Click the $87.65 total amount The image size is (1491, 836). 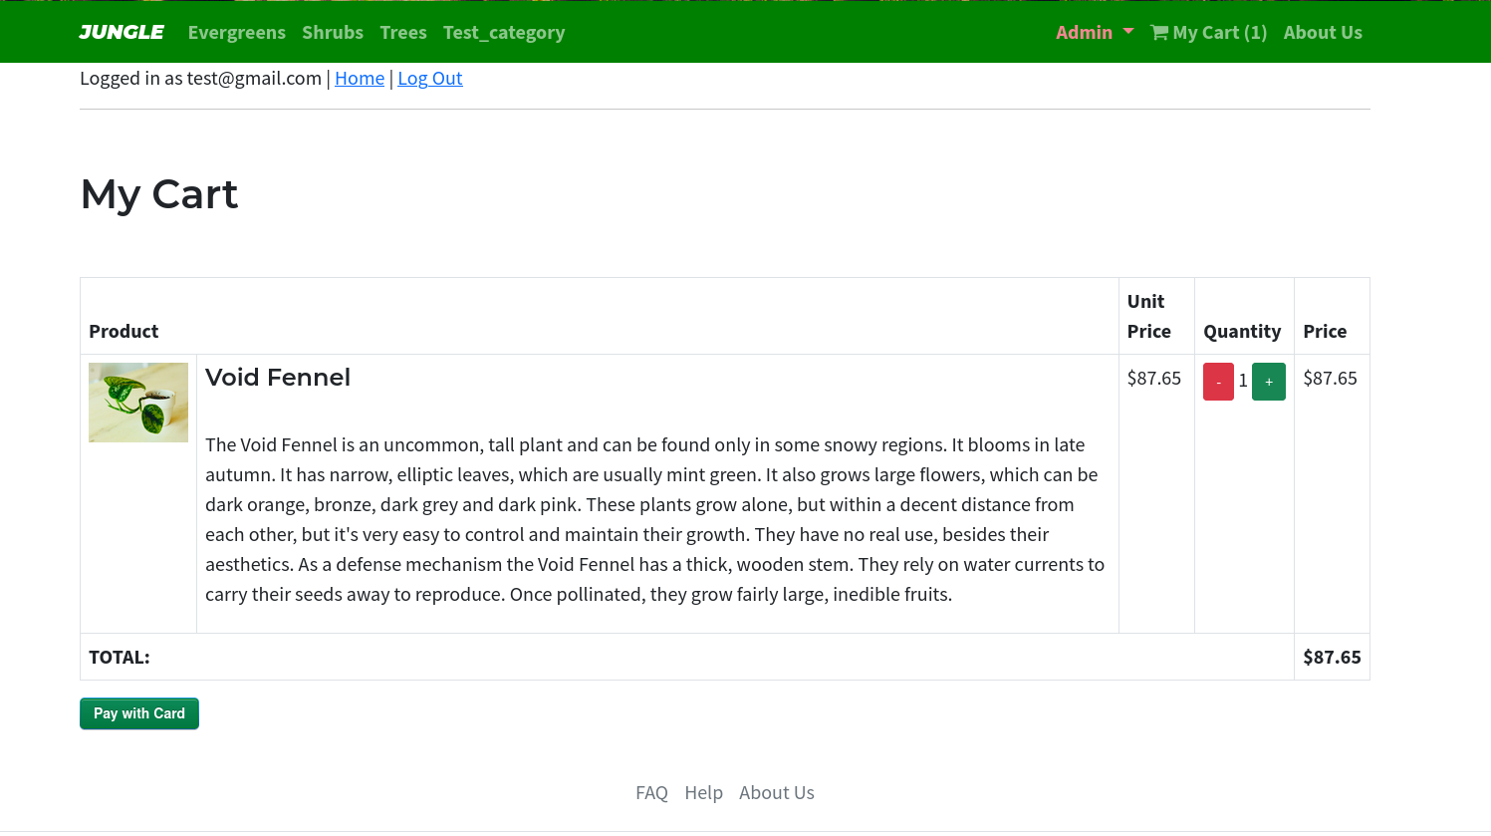coord(1332,657)
